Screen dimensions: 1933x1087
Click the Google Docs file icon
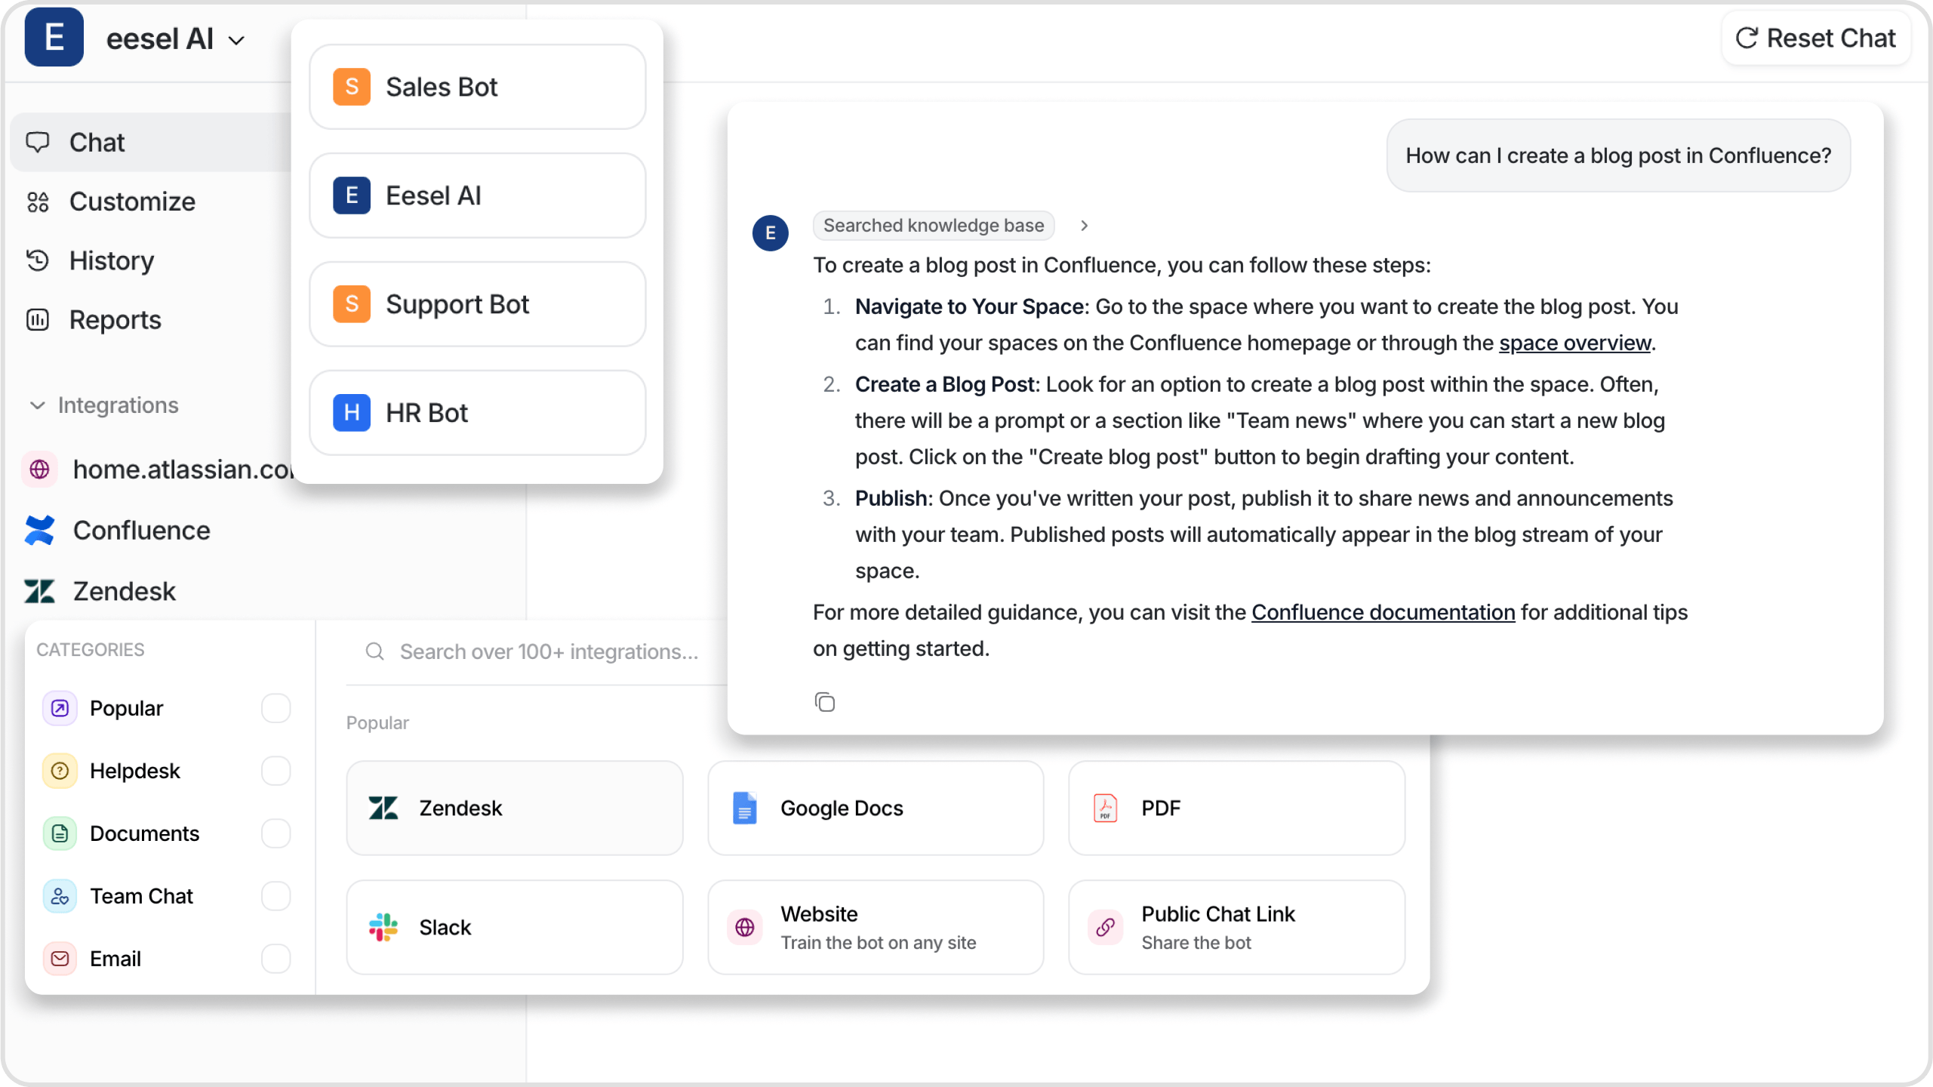pyautogui.click(x=745, y=808)
